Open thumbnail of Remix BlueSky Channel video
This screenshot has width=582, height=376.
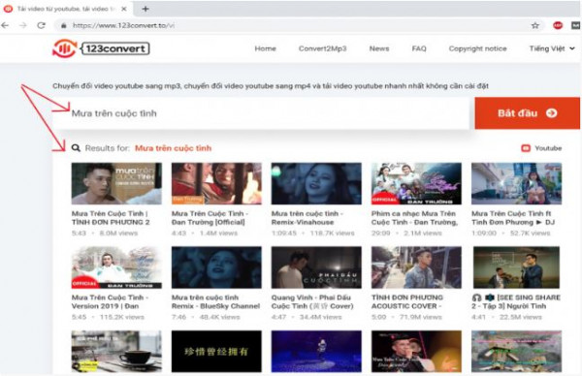click(x=216, y=267)
